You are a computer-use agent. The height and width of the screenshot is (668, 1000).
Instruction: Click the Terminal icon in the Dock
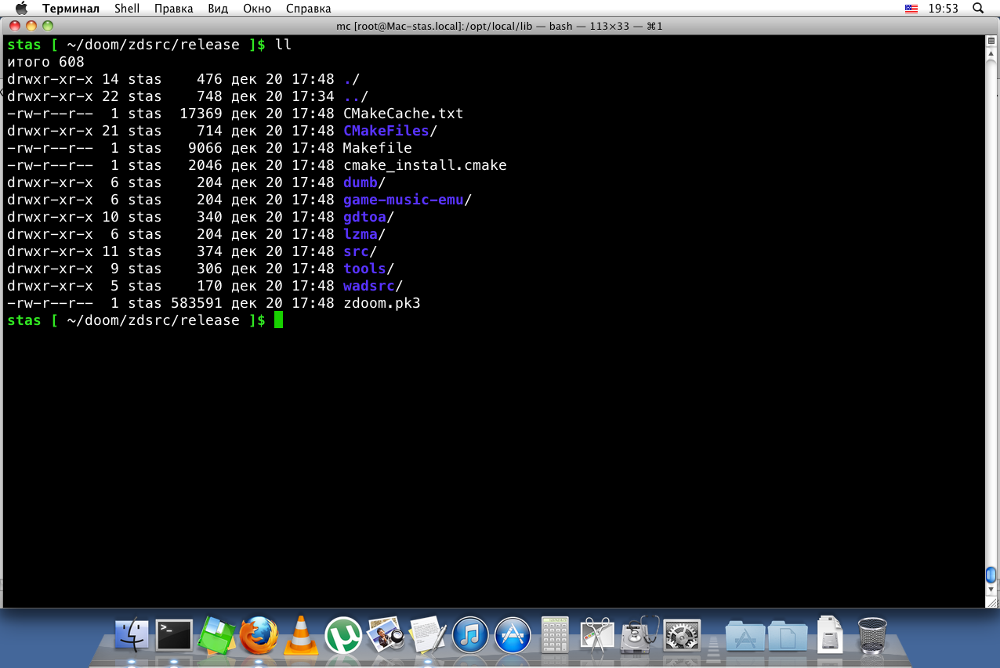coord(174,634)
